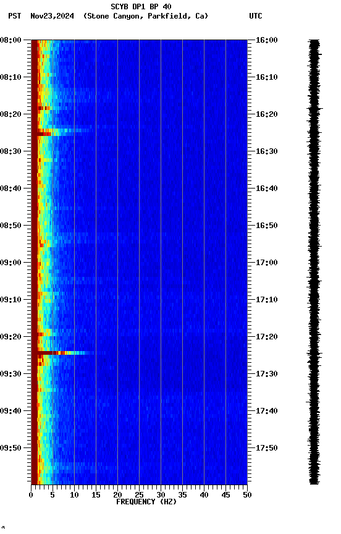Click the UTC time label 16:10
Image resolution: width=341 pixels, height=534 pixels.
pyautogui.click(x=266, y=77)
